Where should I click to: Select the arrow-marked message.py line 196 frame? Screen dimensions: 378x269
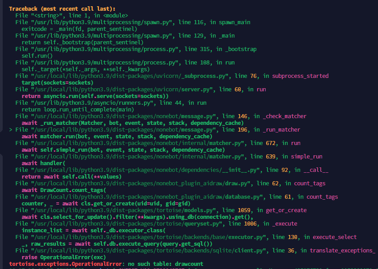coord(121,129)
